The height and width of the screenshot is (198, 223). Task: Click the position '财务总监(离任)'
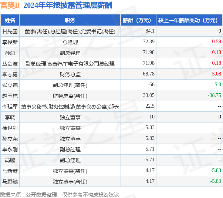[70, 96]
